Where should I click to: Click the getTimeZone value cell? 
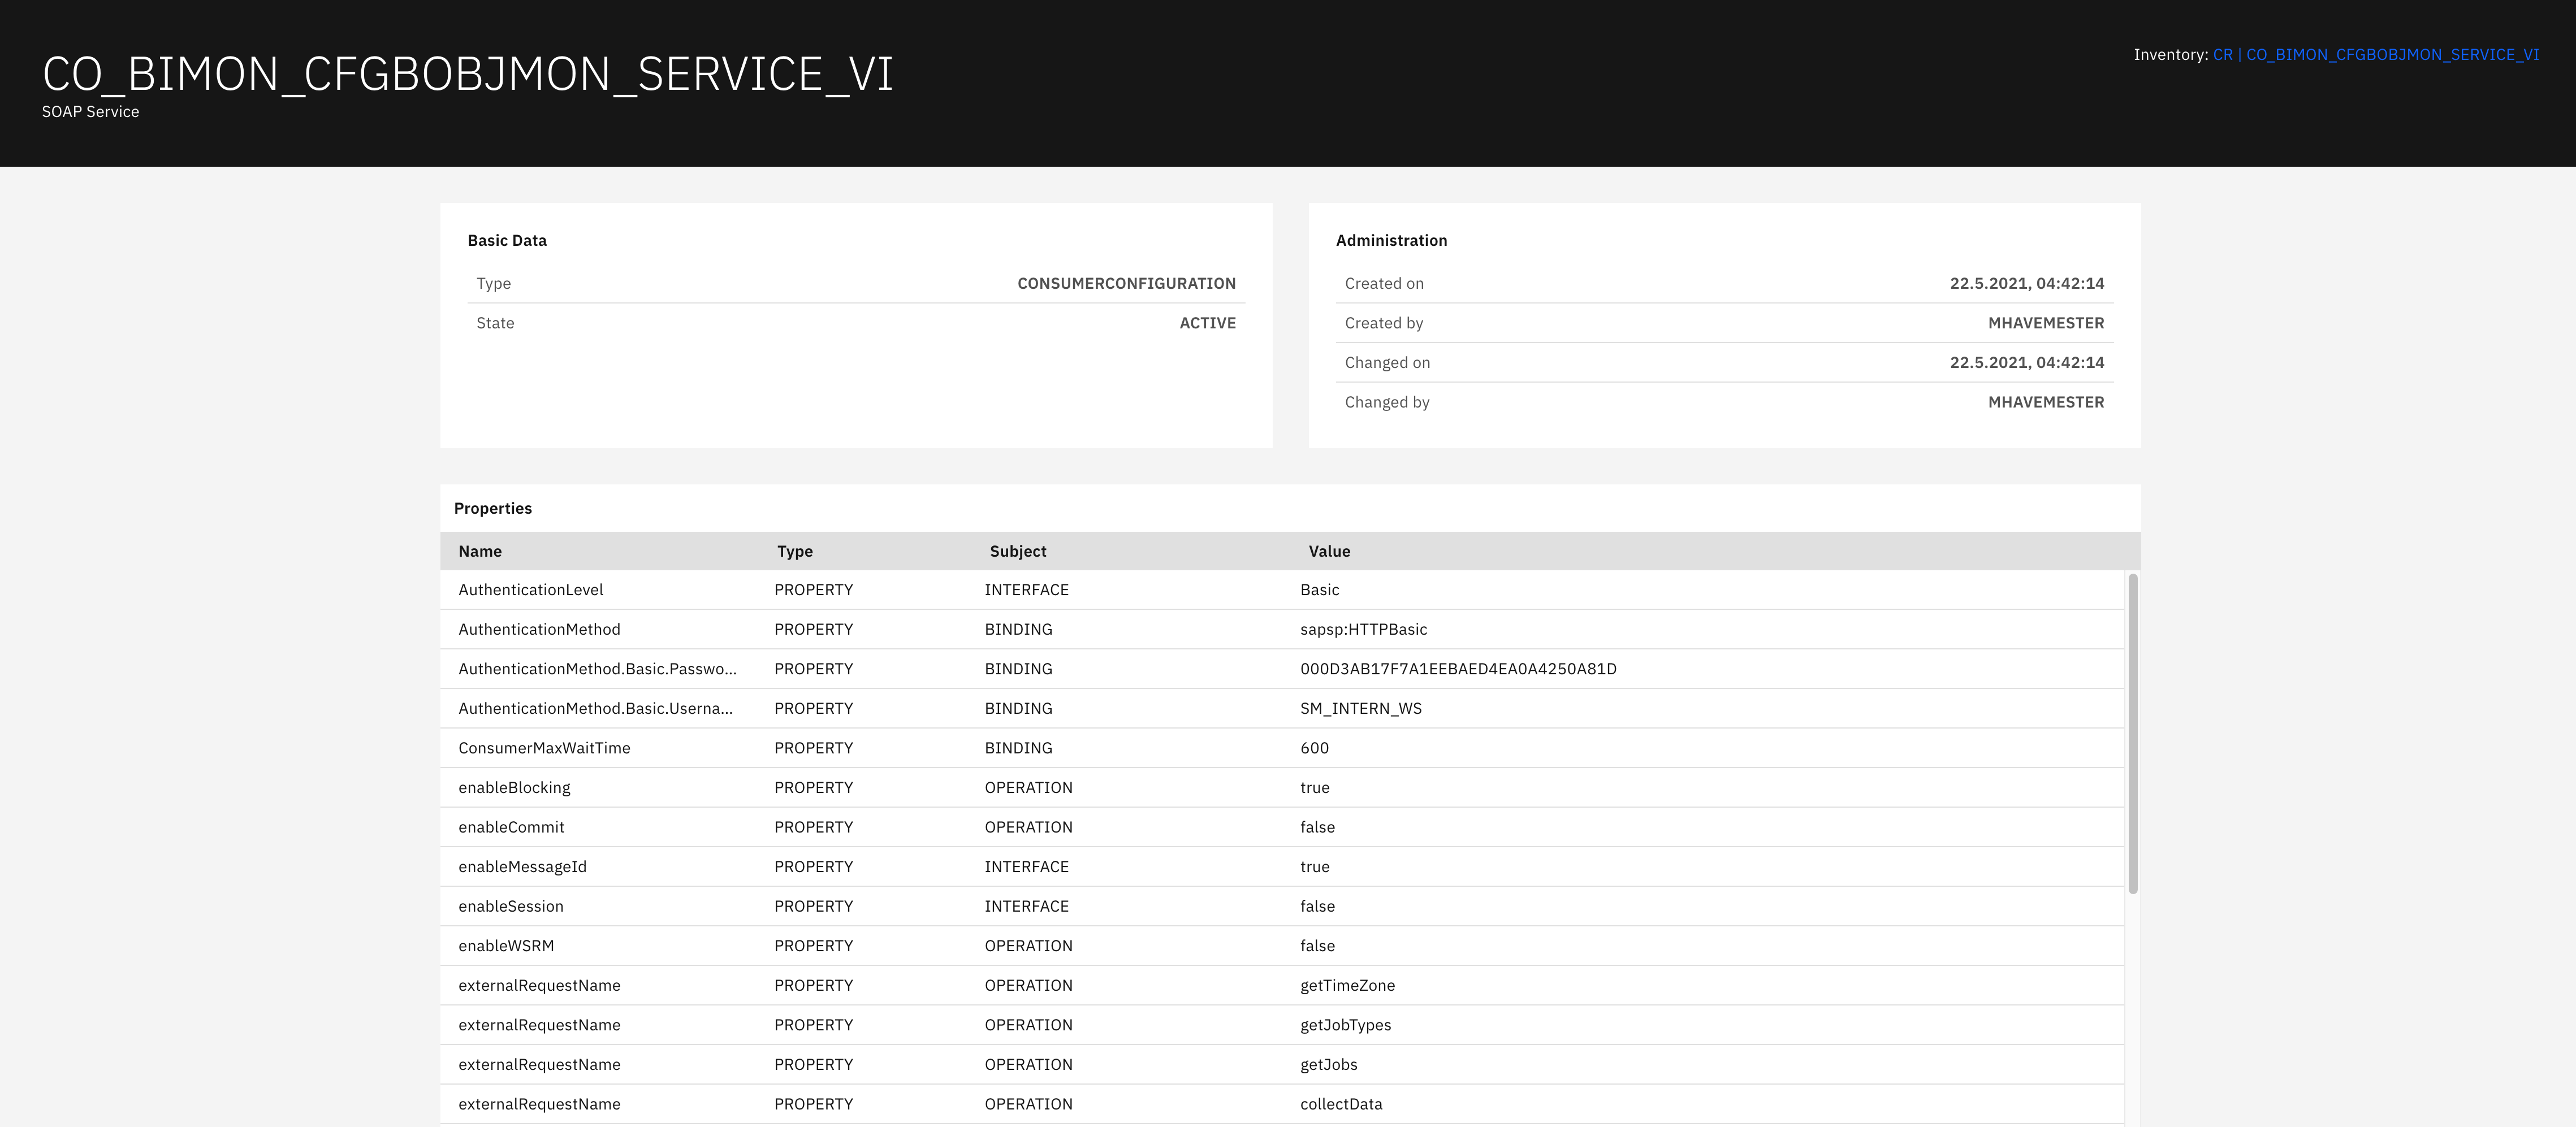[1347, 985]
